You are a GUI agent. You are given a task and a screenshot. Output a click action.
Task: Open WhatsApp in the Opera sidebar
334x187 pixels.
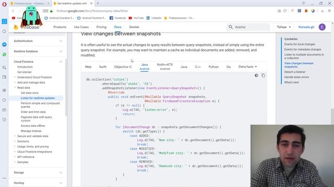pos(4,55)
